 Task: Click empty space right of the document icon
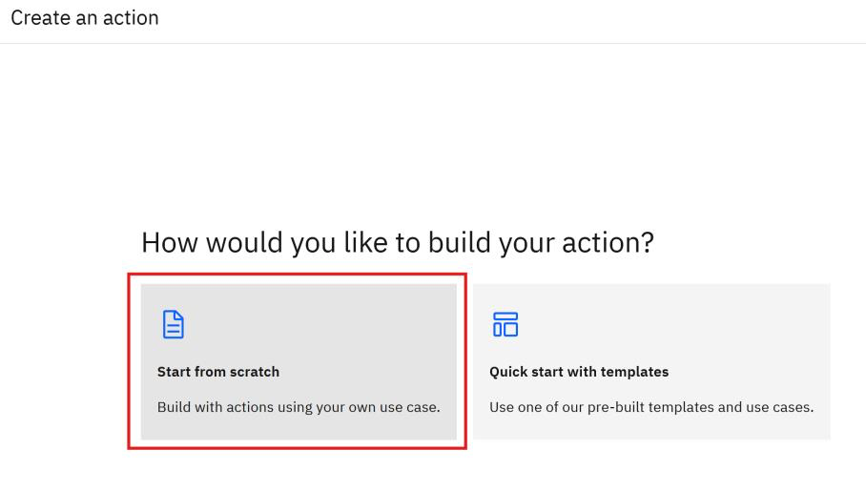click(x=315, y=325)
